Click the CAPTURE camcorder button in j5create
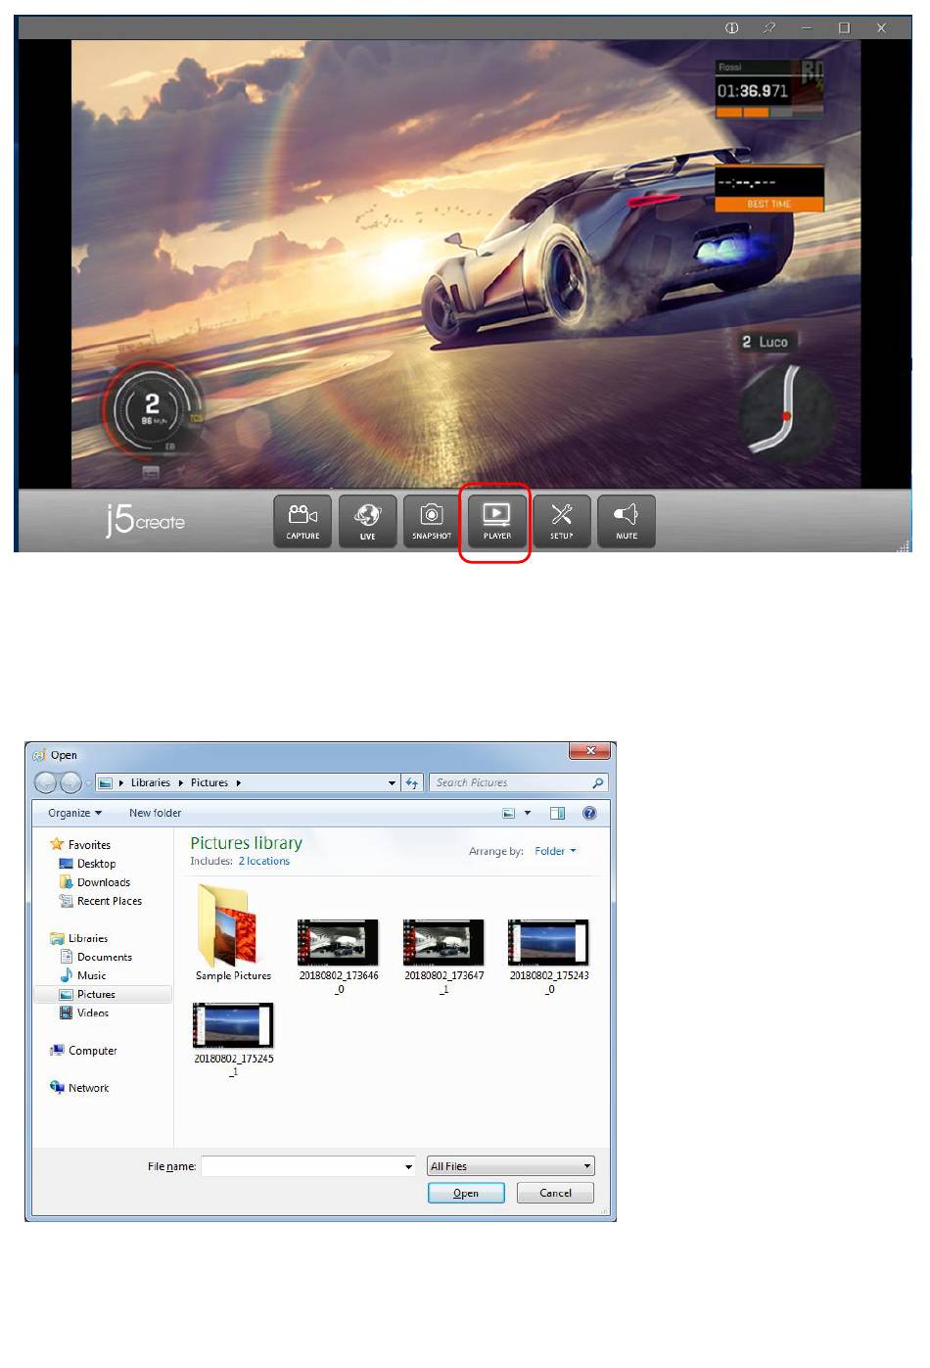 tap(302, 520)
